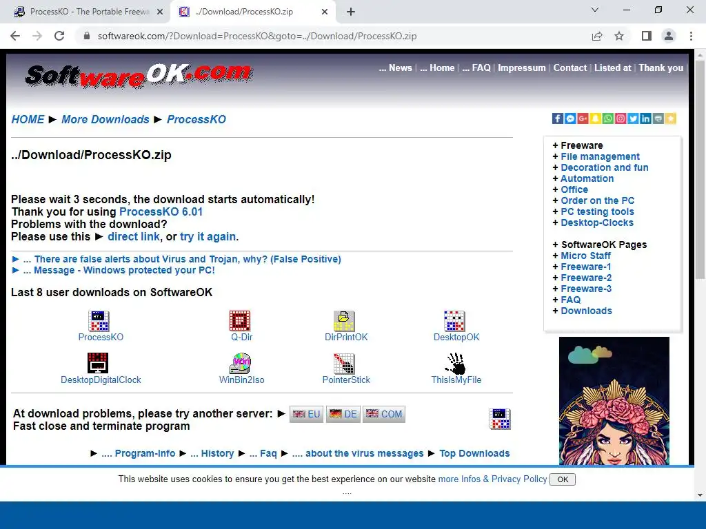Image resolution: width=706 pixels, height=529 pixels.
Task: Toggle the browser side panel
Action: click(x=647, y=36)
